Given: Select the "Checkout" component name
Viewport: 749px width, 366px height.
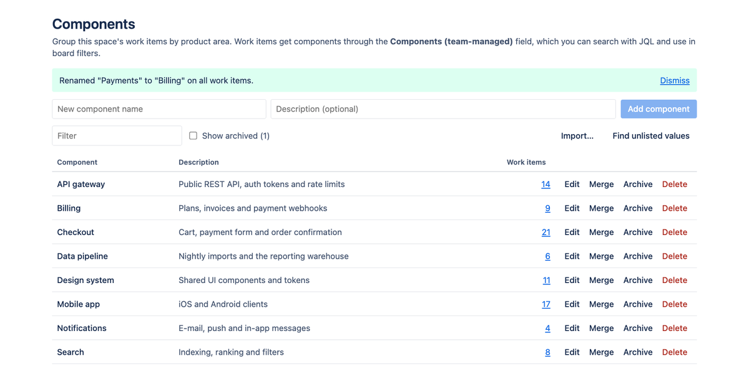Looking at the screenshot, I should [76, 232].
